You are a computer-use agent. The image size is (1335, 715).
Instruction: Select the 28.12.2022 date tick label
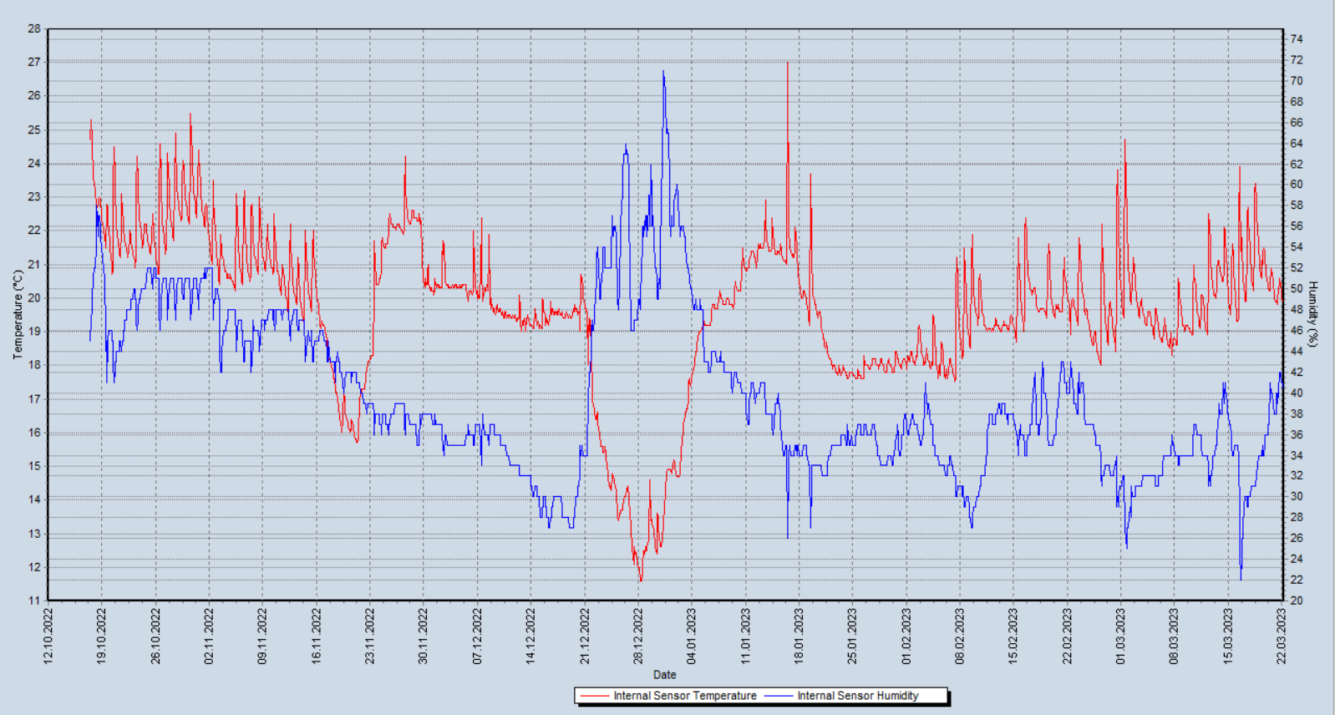click(638, 636)
